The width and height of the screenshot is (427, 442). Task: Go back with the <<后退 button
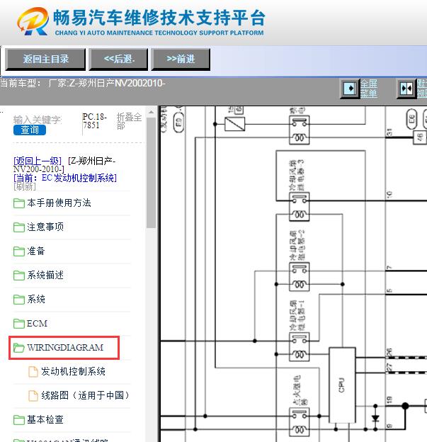coord(118,59)
